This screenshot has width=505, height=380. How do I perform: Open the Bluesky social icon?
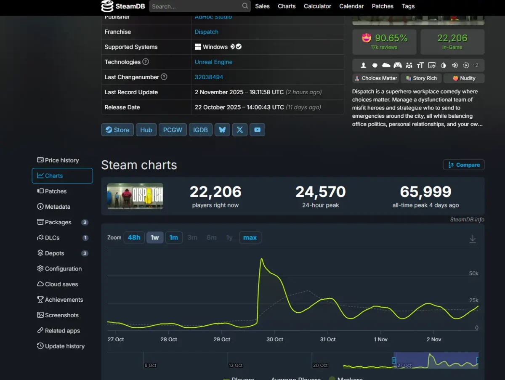tap(222, 130)
